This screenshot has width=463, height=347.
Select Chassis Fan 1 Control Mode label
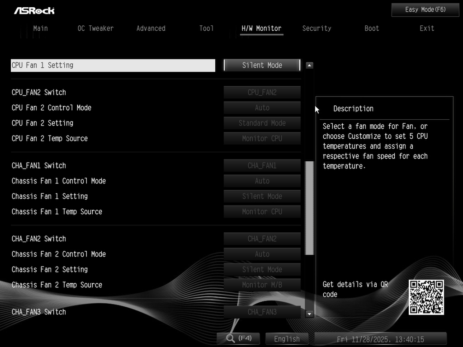59,181
